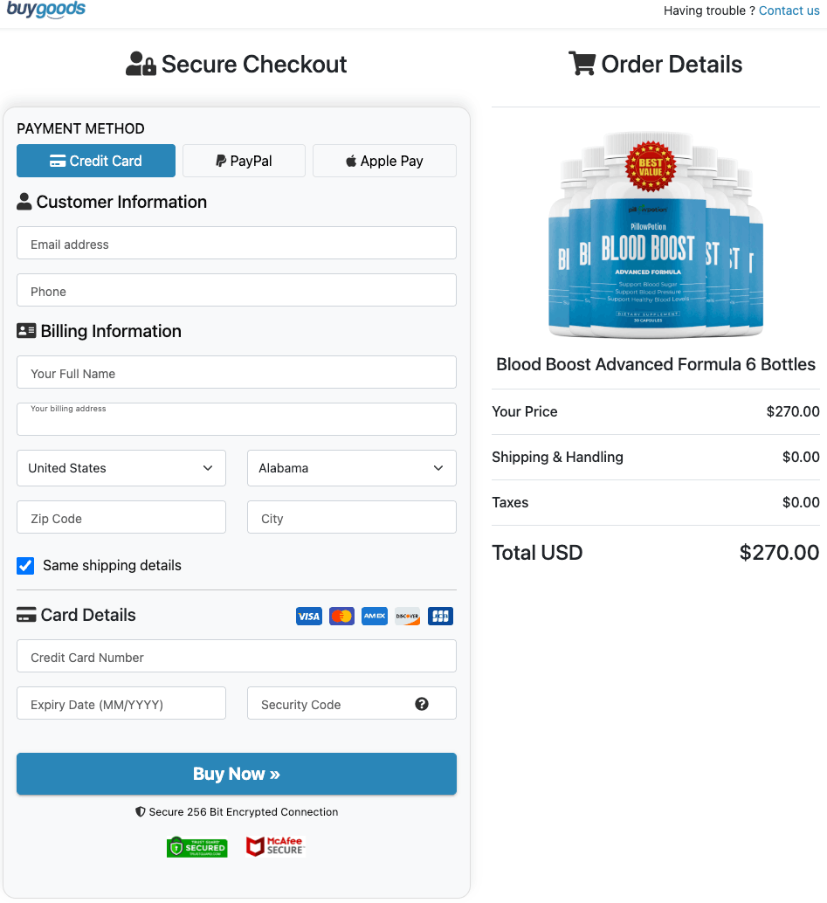Click the JCB card icon
Viewport: 827px width, 903px height.
tap(440, 617)
